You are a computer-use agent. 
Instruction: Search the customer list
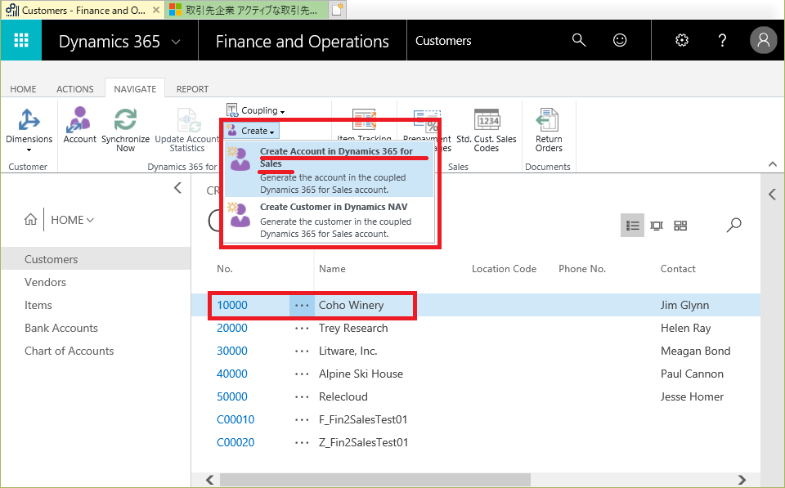pyautogui.click(x=734, y=225)
